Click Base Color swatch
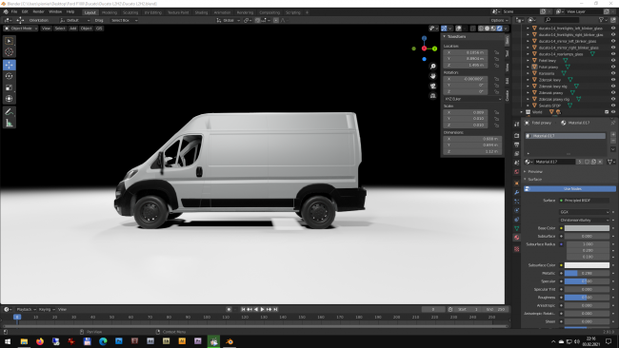619x348 pixels. 587,228
